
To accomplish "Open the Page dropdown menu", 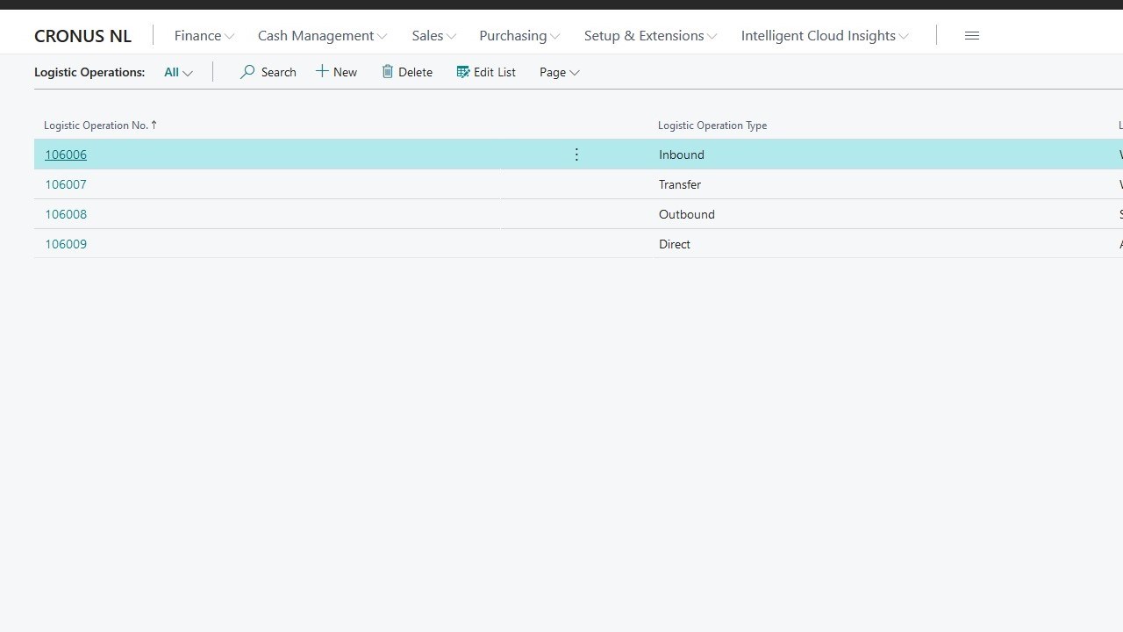I will [559, 72].
